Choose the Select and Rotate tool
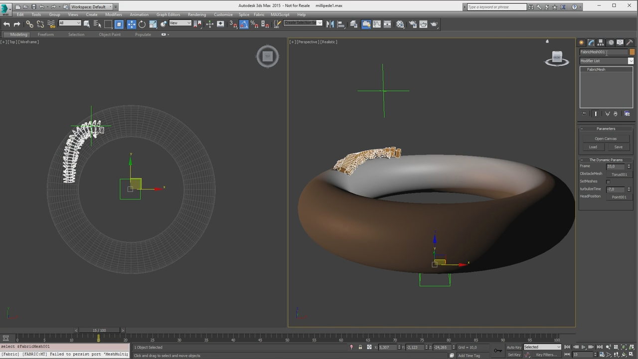This screenshot has height=359, width=638. pyautogui.click(x=142, y=24)
